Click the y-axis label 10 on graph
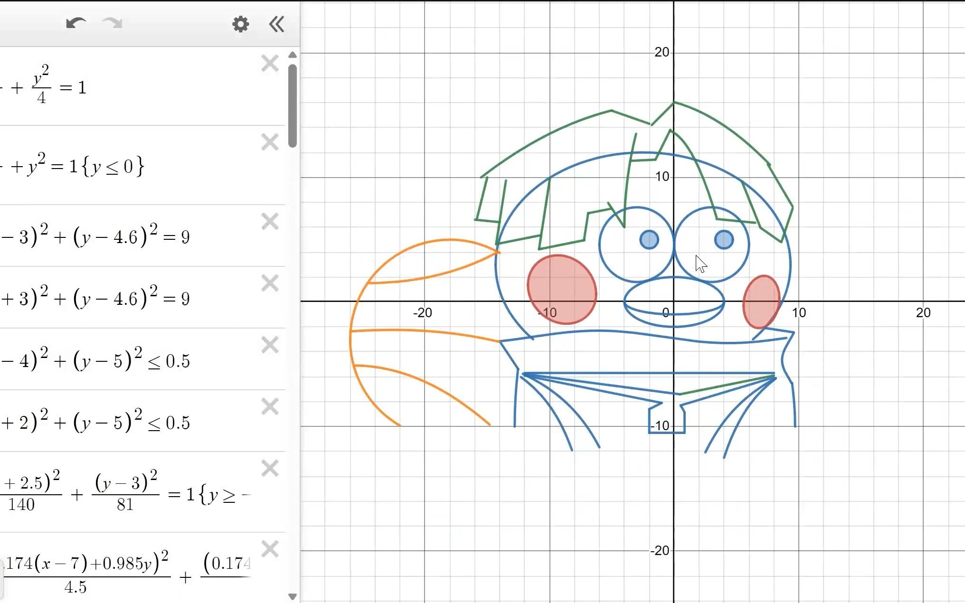The height and width of the screenshot is (603, 965). coord(662,177)
